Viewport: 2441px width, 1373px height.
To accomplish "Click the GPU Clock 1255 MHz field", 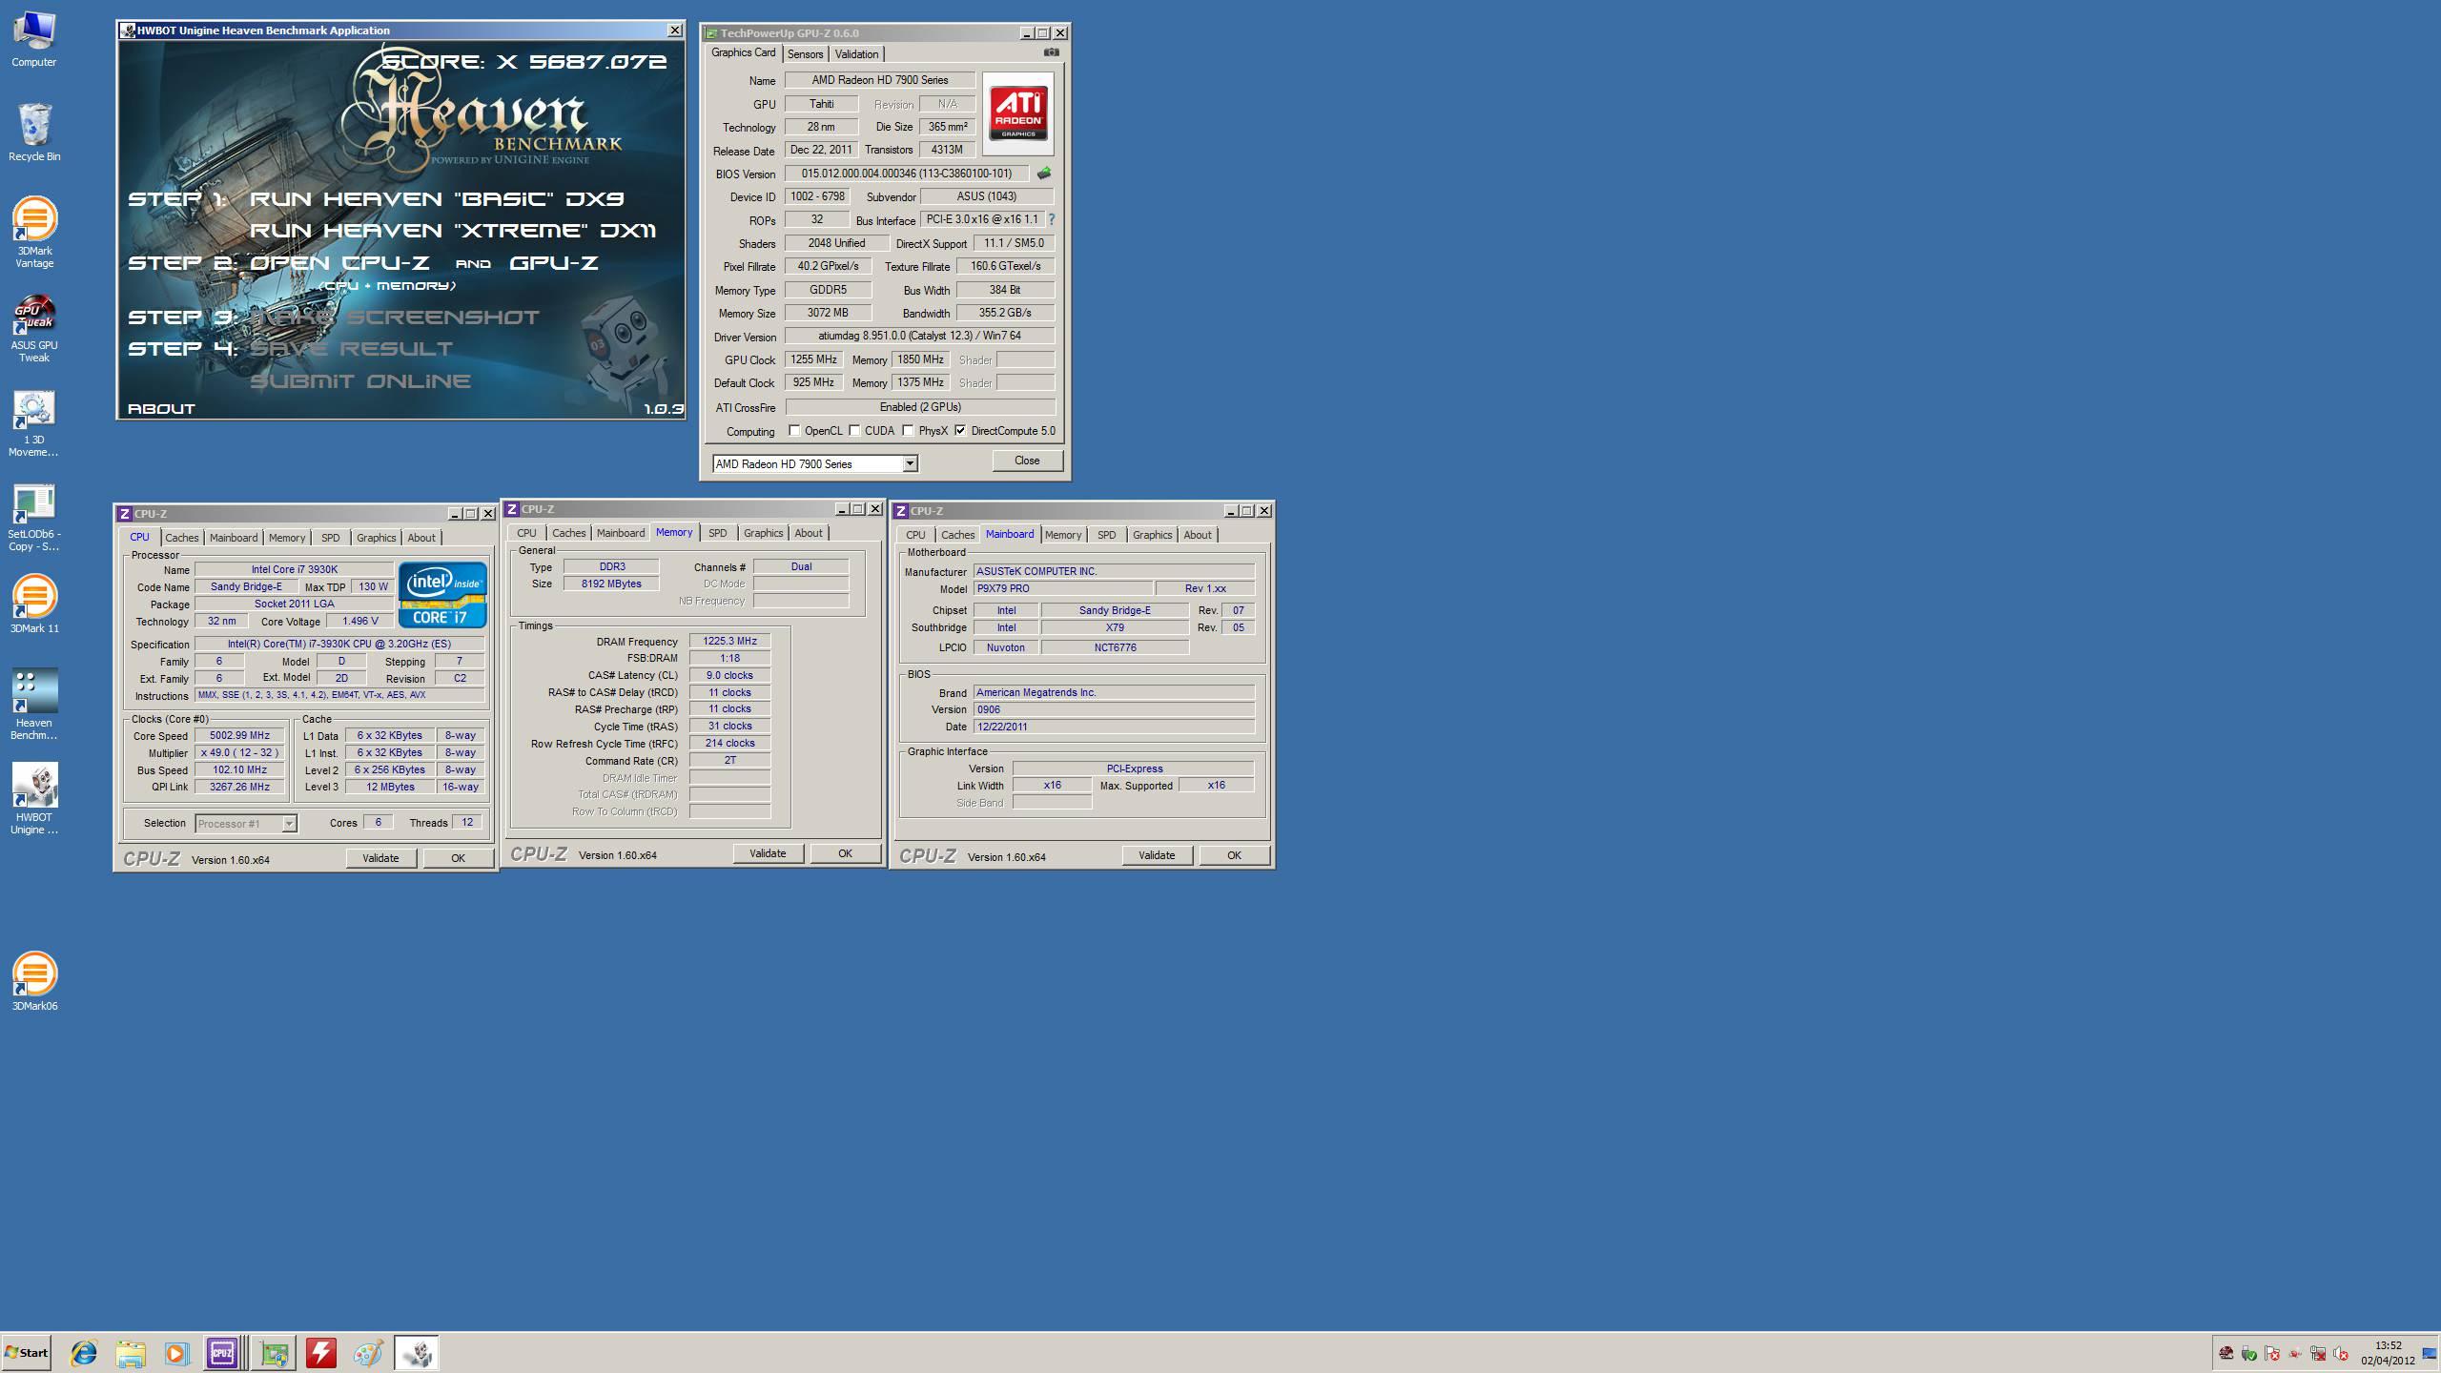I will point(813,359).
